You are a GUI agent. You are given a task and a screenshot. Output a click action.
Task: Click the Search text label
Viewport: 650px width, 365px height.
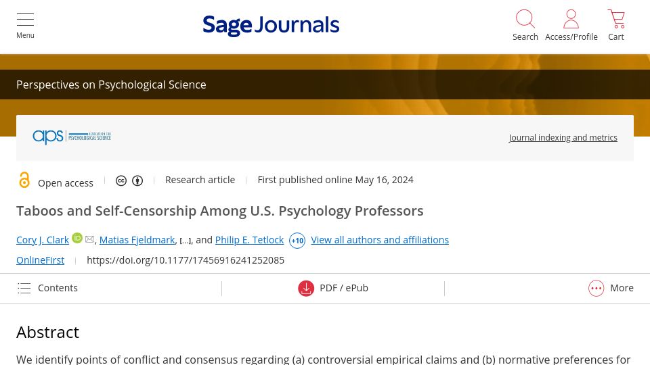[525, 36]
